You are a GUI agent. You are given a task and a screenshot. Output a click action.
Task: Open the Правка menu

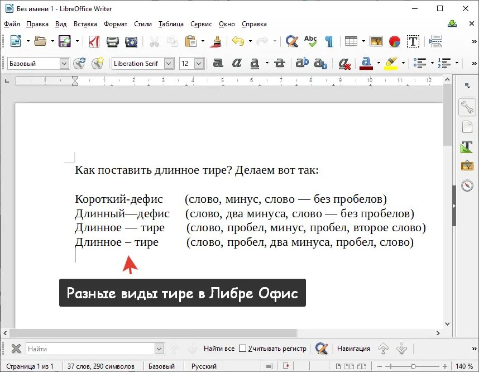pyautogui.click(x=37, y=24)
